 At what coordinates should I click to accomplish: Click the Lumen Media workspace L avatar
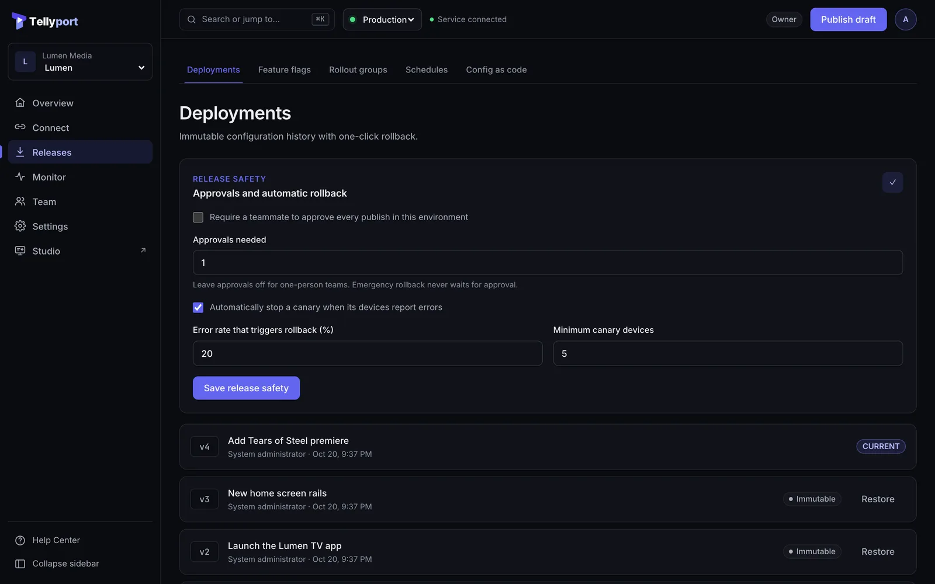(x=25, y=61)
